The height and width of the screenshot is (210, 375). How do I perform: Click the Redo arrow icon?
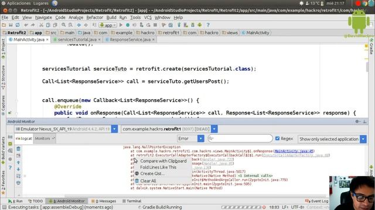click(x=33, y=25)
